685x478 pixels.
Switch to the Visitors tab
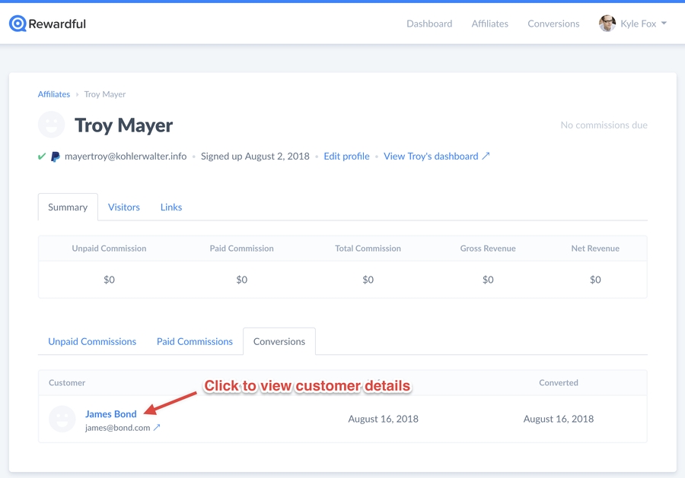pos(124,207)
